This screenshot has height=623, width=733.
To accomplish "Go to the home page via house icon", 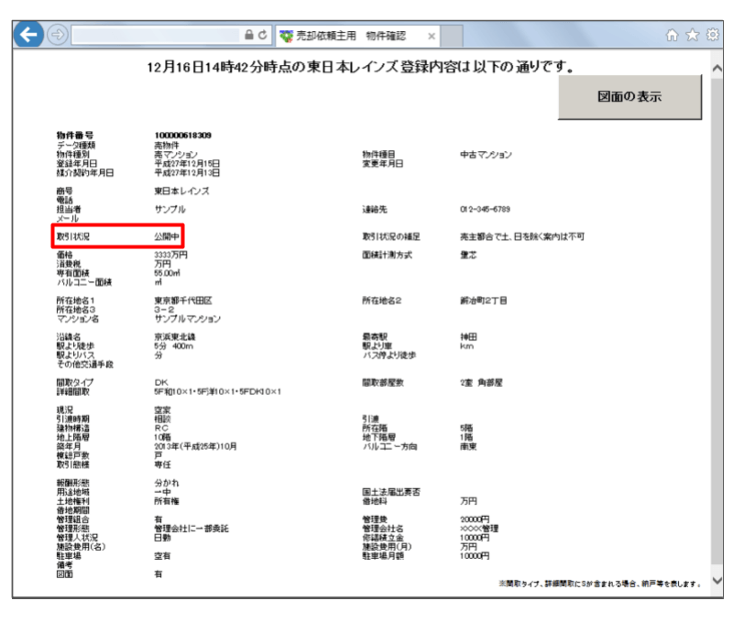I will pyautogui.click(x=673, y=36).
